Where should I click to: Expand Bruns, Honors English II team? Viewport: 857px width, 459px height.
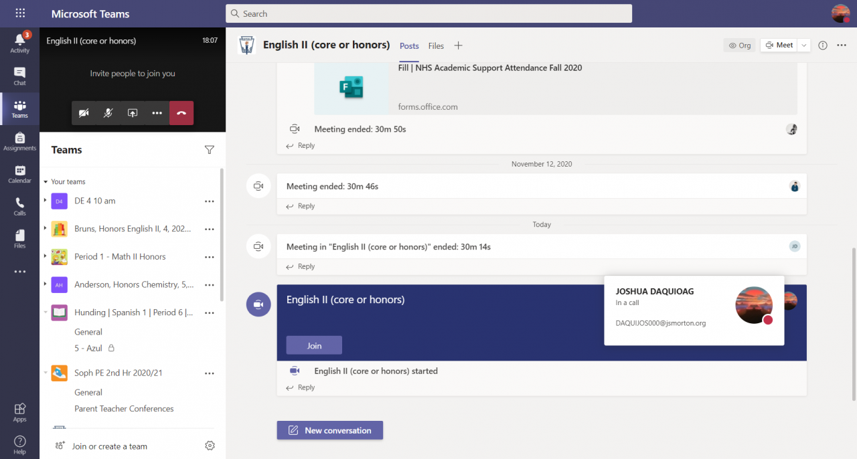coord(46,229)
